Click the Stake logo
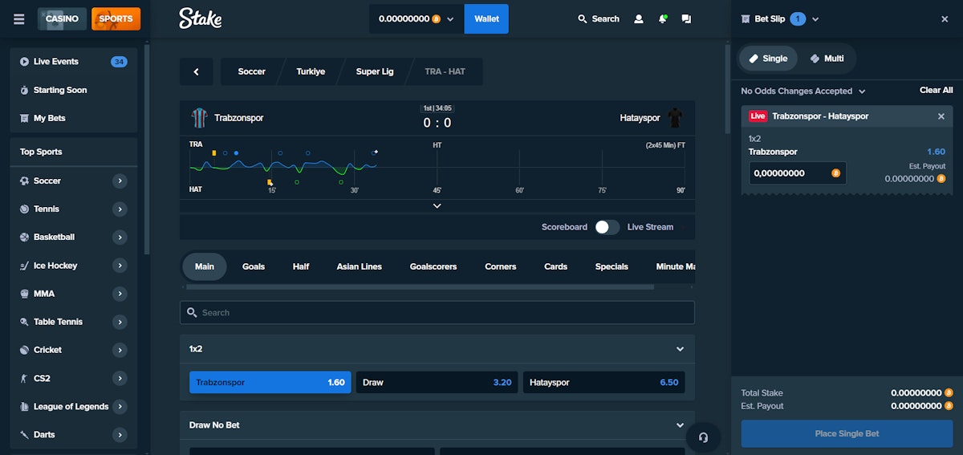Screen dimensions: 963x455 tap(200, 18)
